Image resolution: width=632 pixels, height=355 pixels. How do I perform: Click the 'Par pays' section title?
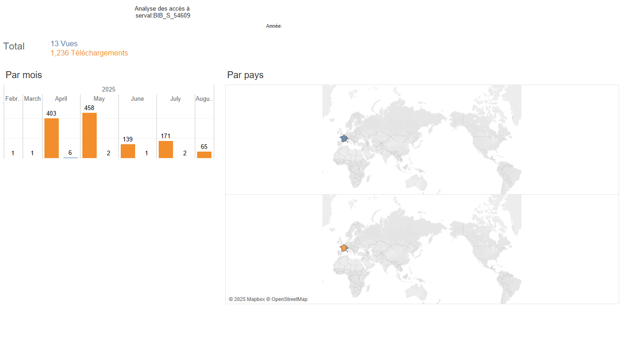(245, 75)
